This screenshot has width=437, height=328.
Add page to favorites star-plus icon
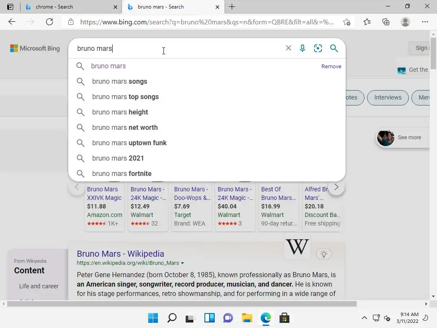coord(347,22)
